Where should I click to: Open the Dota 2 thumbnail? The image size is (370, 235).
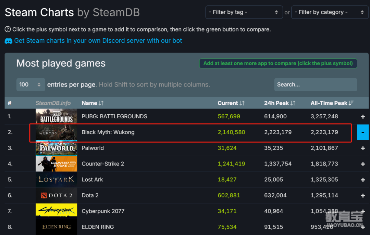57,195
